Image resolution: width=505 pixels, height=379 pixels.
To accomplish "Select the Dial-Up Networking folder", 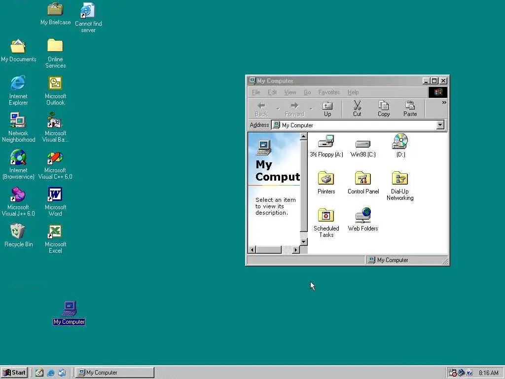I will 400,186.
